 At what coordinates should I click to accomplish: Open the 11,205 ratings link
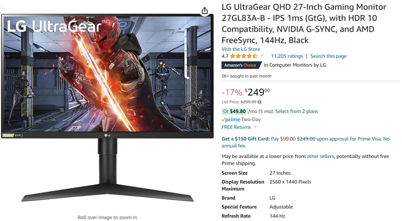pos(287,56)
